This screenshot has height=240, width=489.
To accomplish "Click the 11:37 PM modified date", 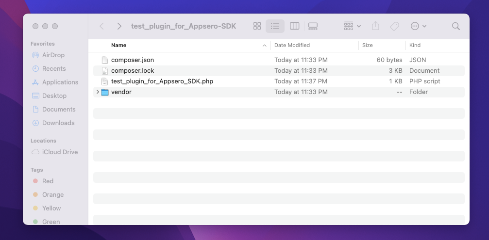I will point(301,81).
